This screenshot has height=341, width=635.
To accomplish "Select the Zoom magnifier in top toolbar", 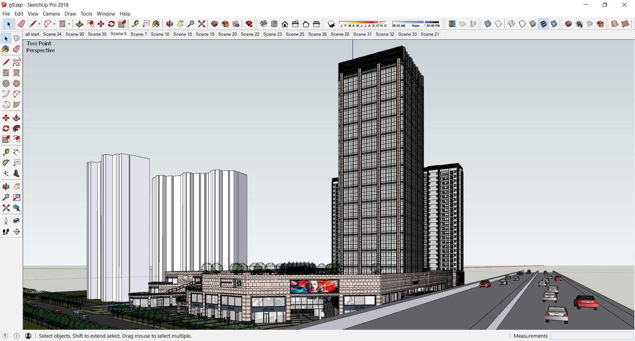I will pos(191,24).
